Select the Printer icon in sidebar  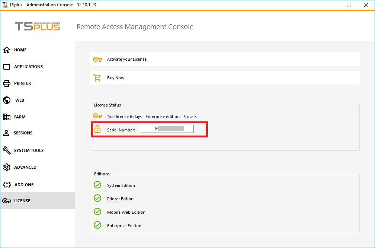7,83
